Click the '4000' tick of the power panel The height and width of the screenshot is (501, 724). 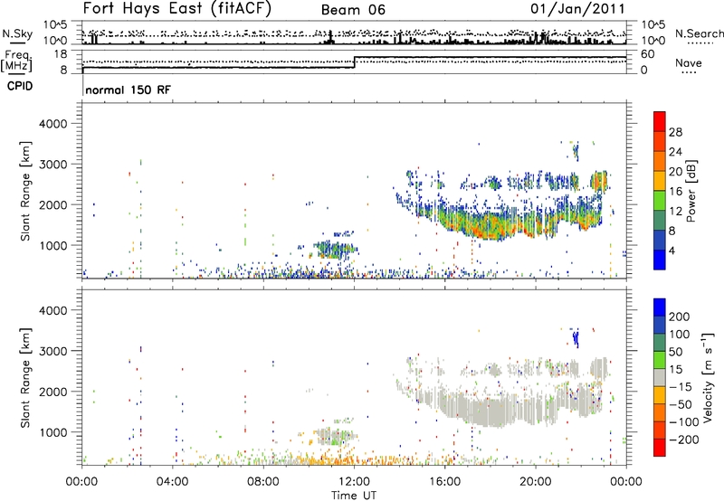coord(53,124)
